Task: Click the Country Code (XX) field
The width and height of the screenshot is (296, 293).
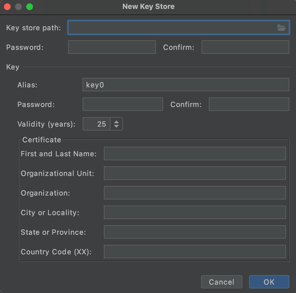Action: pyautogui.click(x=195, y=252)
